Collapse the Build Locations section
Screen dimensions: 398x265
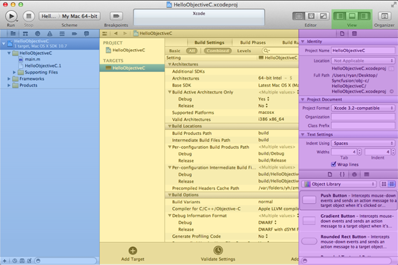pos(170,126)
